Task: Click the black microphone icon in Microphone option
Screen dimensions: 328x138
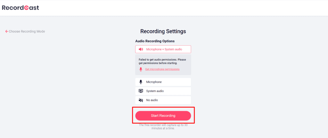Action: tap(141, 82)
